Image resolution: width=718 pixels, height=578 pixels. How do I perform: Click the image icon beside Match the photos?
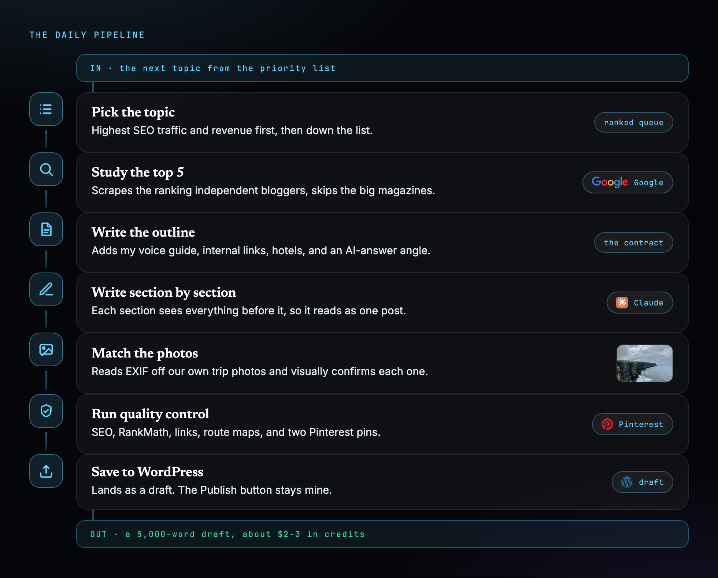click(x=46, y=349)
